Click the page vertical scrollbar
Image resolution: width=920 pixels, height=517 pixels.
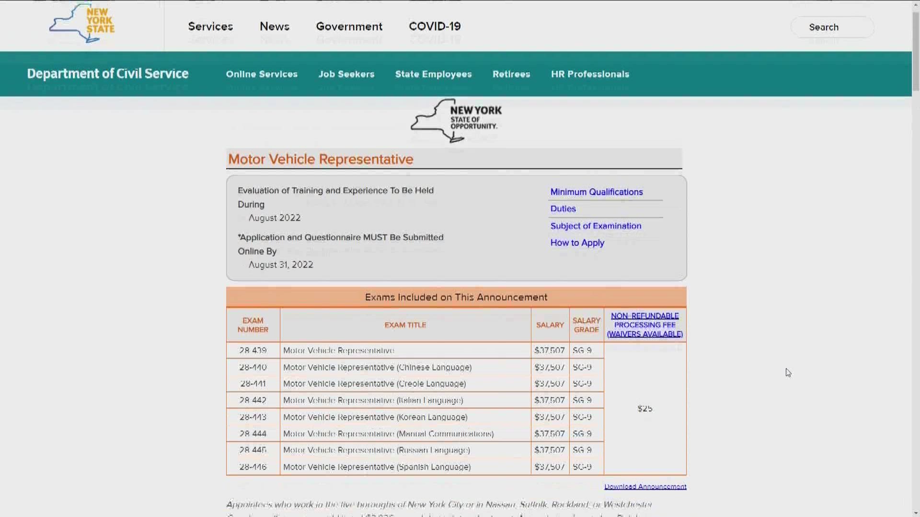click(916, 53)
